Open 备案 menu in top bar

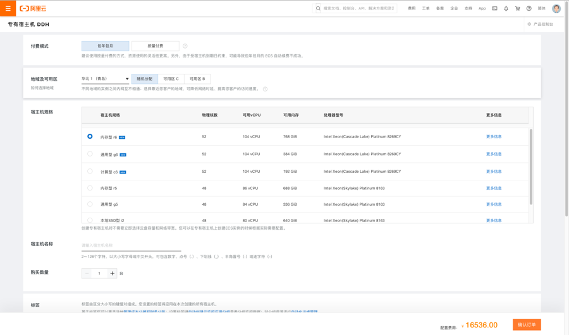pos(440,8)
